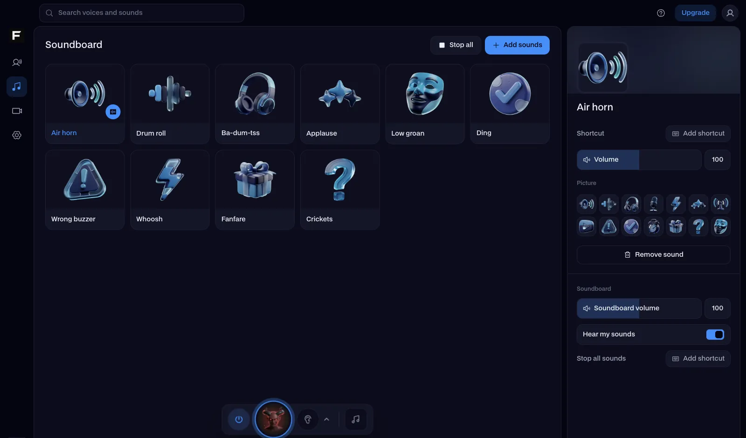Viewport: 746px width, 438px height.
Task: Click the Add sounds button
Action: 517,45
